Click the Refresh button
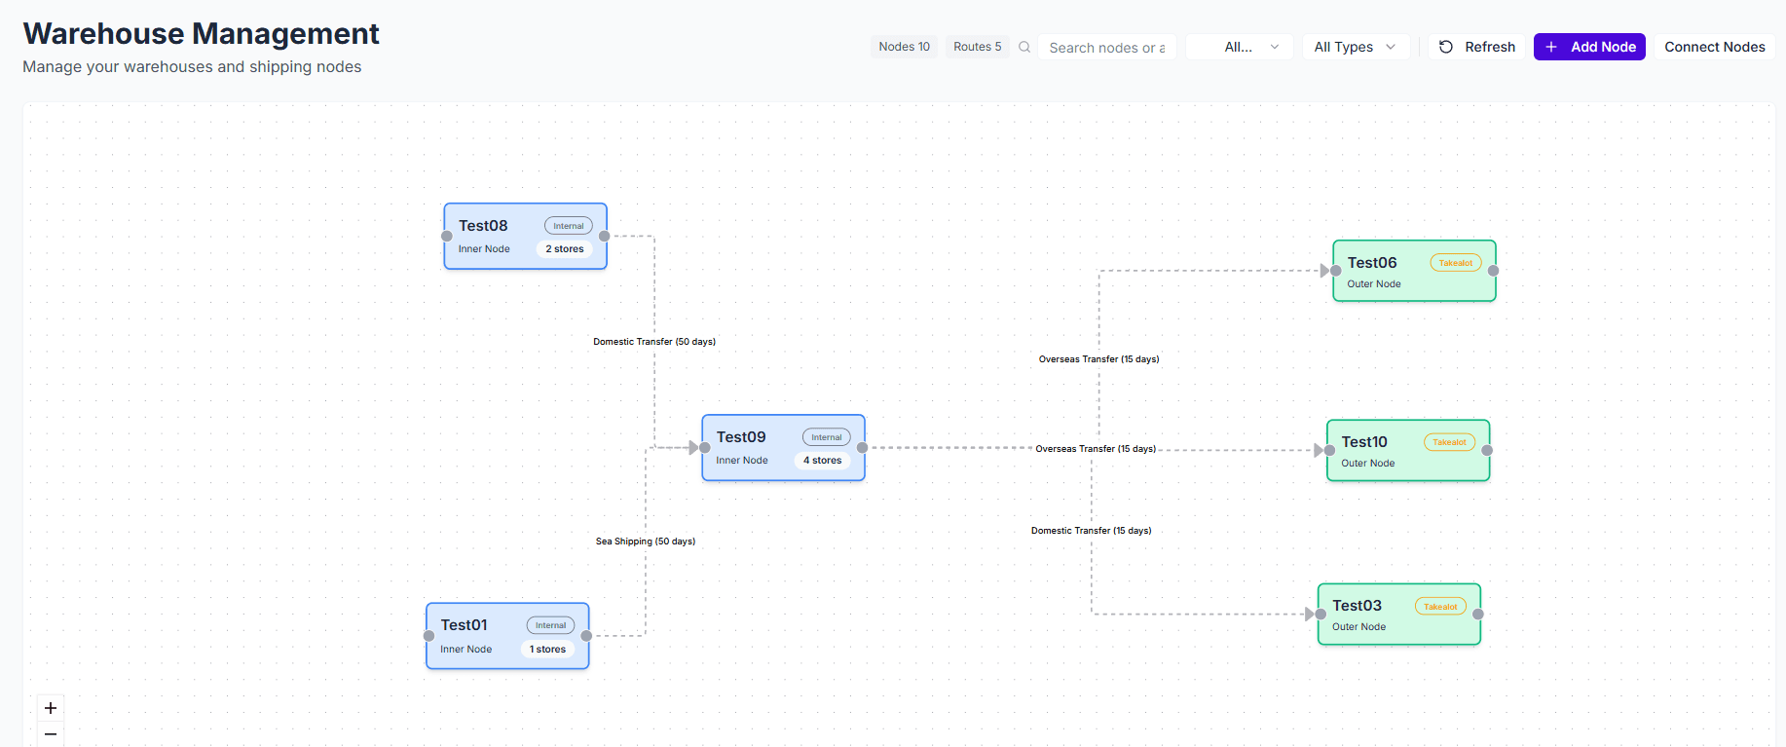The height and width of the screenshot is (747, 1786). (x=1476, y=47)
